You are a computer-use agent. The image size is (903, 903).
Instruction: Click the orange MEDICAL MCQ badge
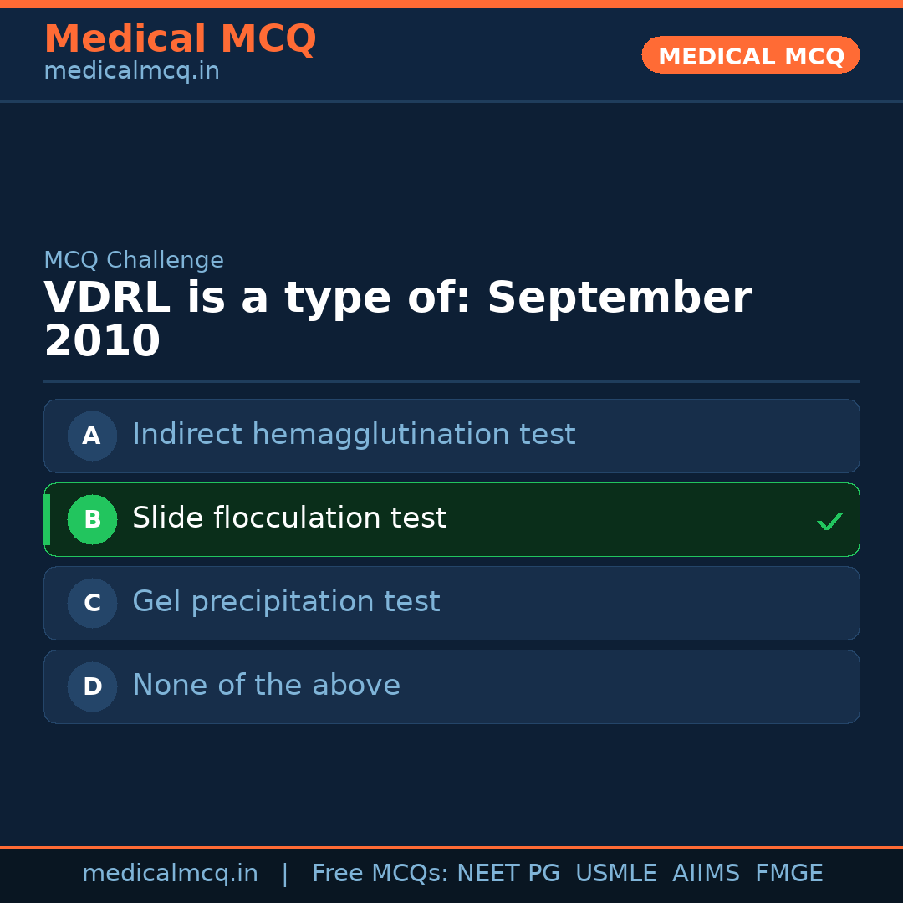coord(750,55)
